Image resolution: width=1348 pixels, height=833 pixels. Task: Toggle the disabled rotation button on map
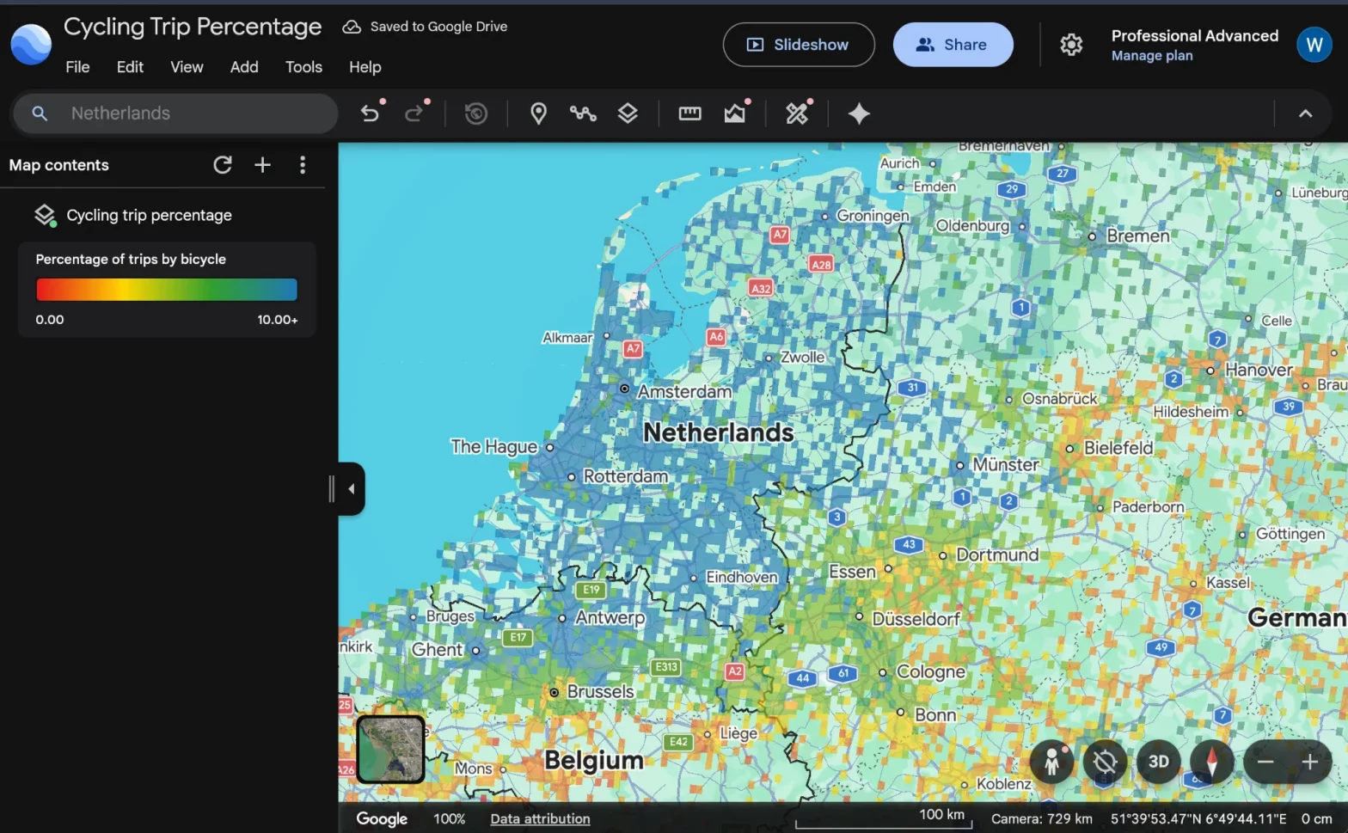(1105, 762)
